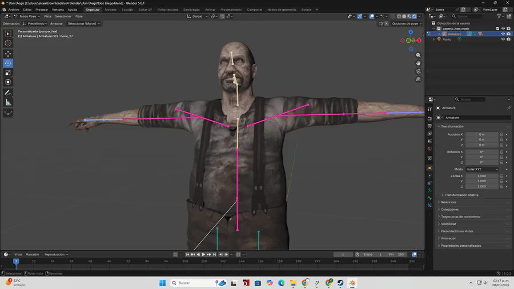Choose the Annotate tool
The width and height of the screenshot is (514, 289).
[x=8, y=93]
